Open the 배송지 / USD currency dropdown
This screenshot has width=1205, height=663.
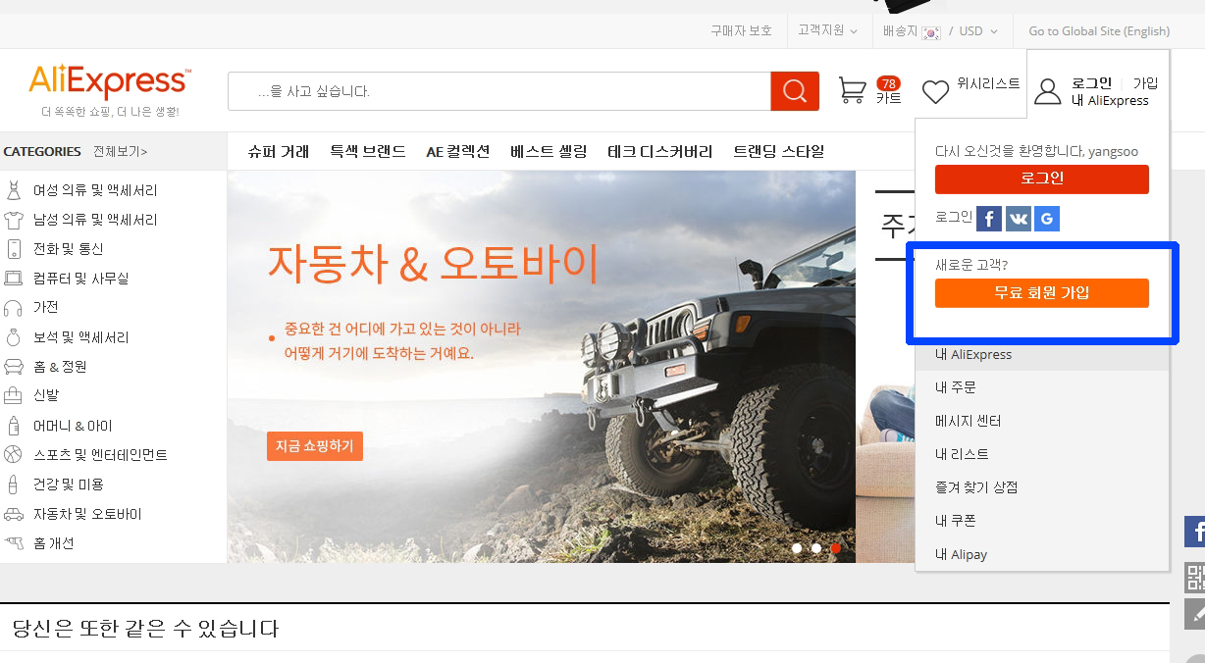pos(940,31)
